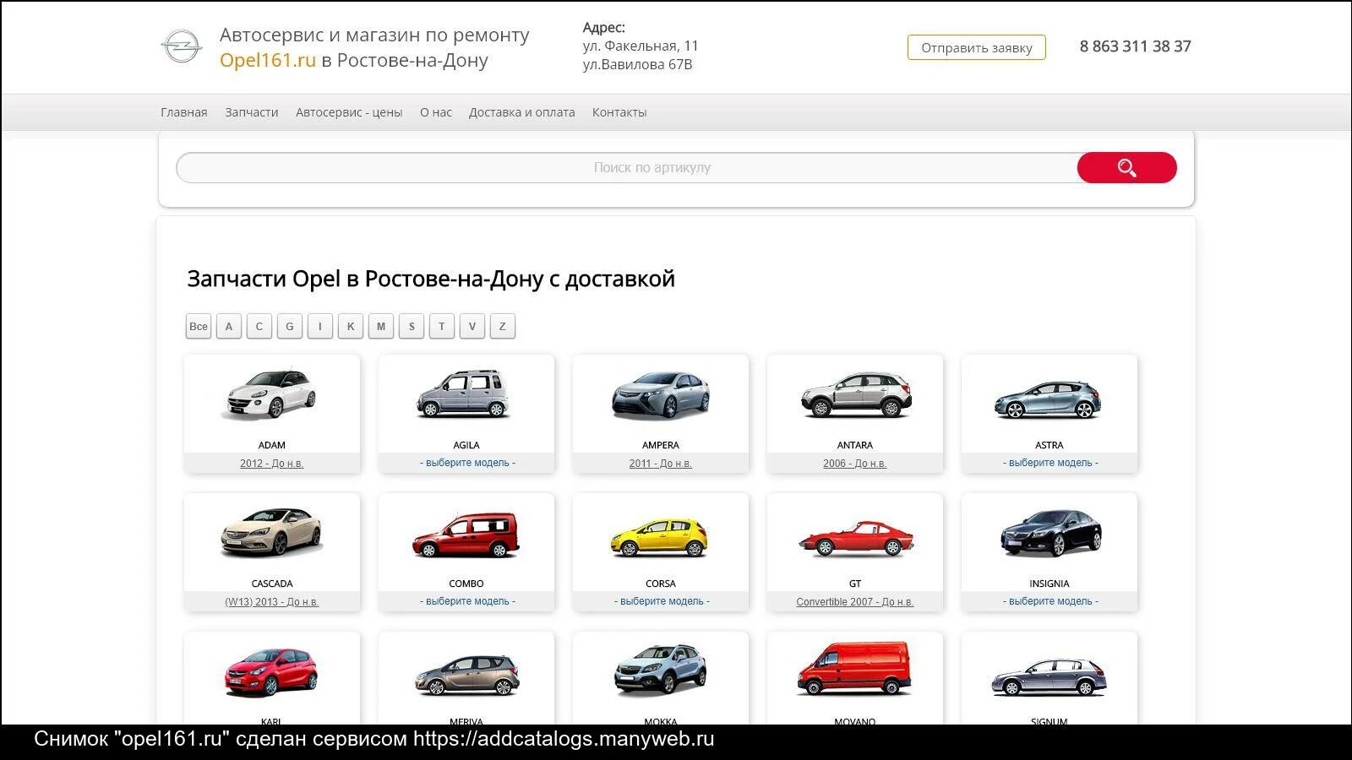Open the KARL red car image
This screenshot has width=1352, height=760.
(x=270, y=672)
